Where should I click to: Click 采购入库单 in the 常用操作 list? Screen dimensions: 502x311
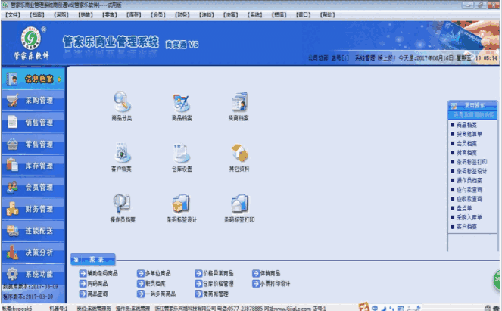click(469, 218)
